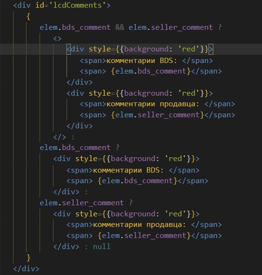
Task: Click the null keyword
Action: point(102,247)
